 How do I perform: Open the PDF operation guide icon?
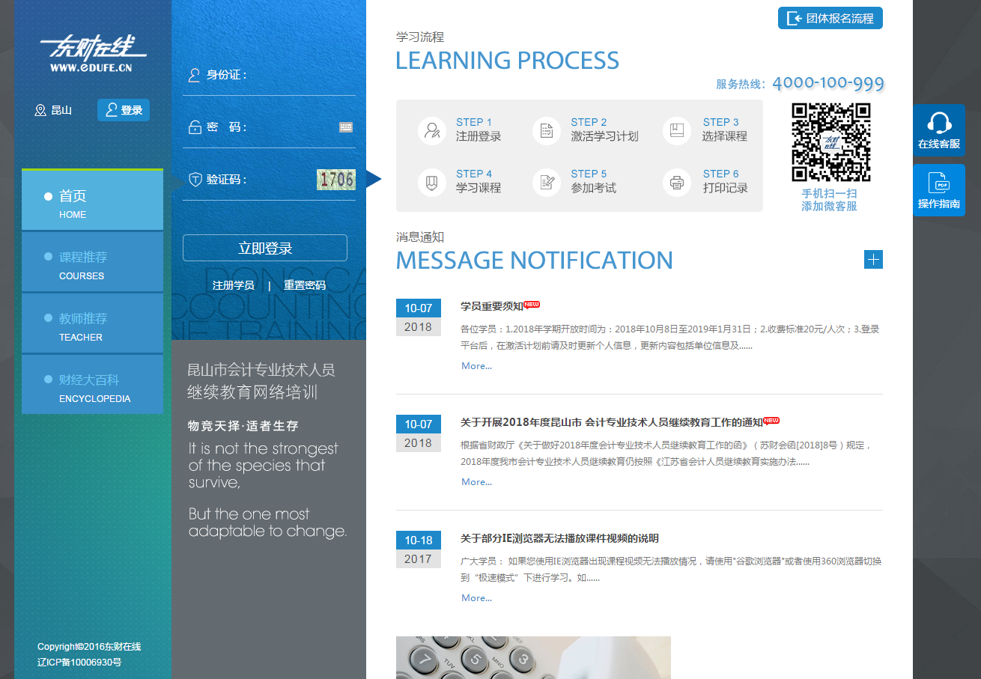(x=939, y=183)
